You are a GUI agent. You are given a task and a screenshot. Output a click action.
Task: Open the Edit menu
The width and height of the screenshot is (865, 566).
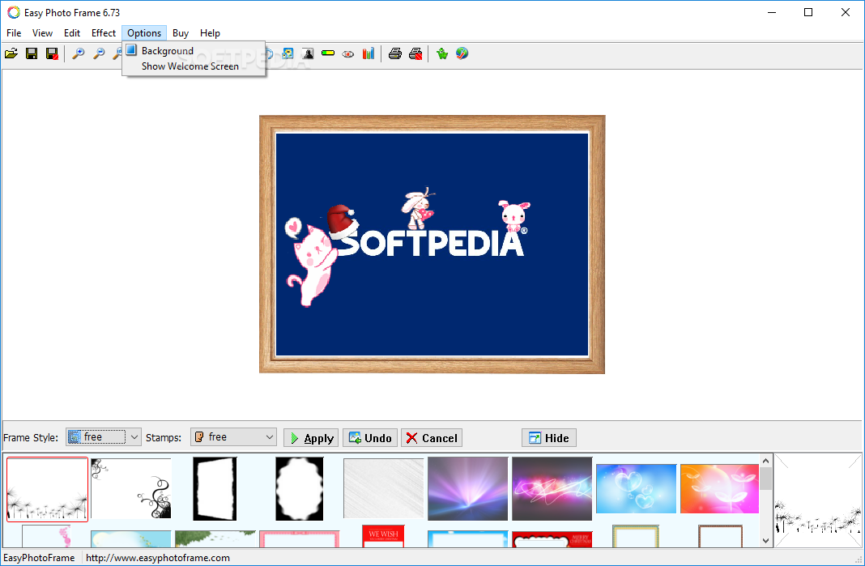(72, 33)
